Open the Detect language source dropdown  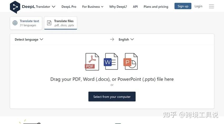coord(29,40)
